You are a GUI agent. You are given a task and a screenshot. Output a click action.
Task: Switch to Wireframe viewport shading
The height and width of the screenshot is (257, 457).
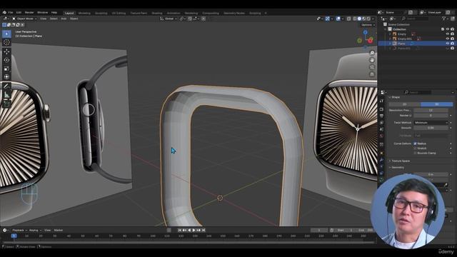tap(355, 19)
